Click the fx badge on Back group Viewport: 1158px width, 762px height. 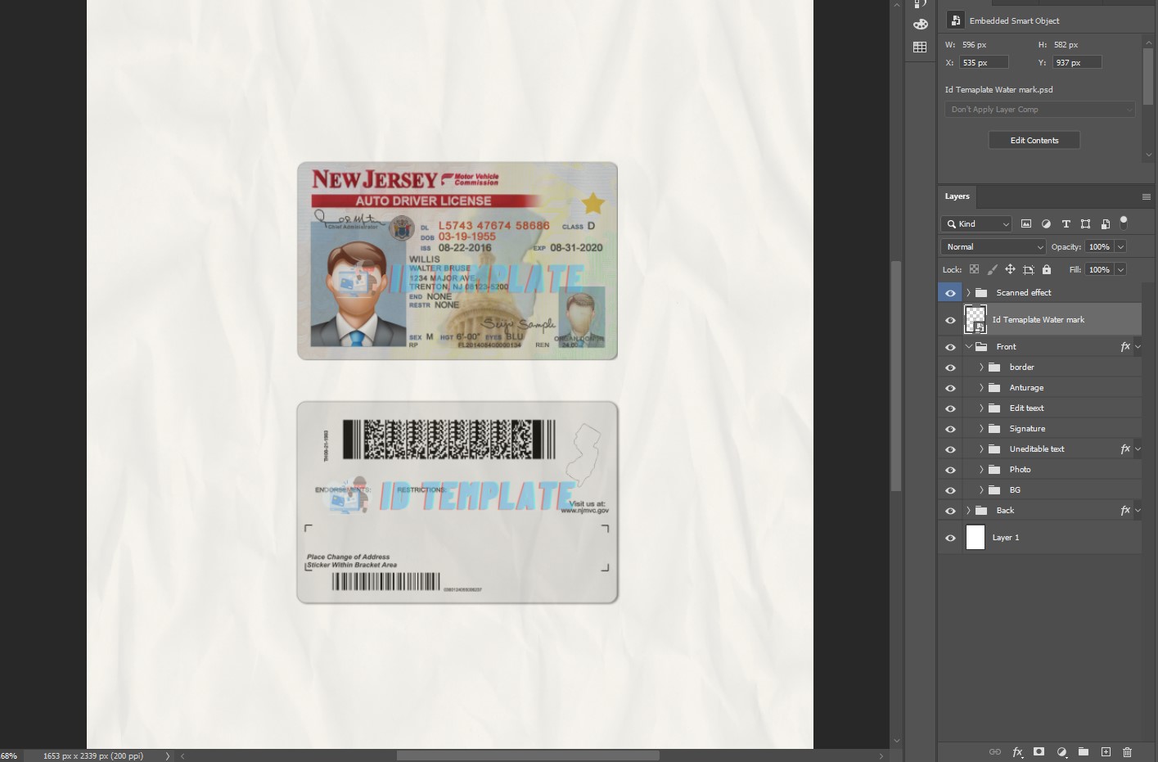(x=1125, y=510)
